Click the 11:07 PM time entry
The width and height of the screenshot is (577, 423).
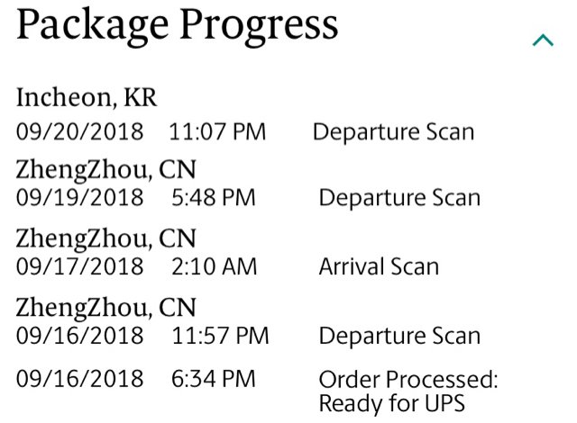pyautogui.click(x=217, y=131)
